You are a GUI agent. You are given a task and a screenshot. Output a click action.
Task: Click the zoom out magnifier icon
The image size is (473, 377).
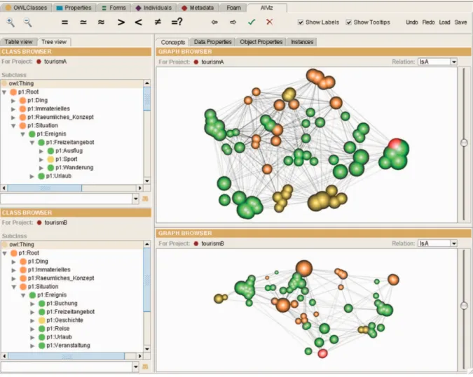click(28, 22)
